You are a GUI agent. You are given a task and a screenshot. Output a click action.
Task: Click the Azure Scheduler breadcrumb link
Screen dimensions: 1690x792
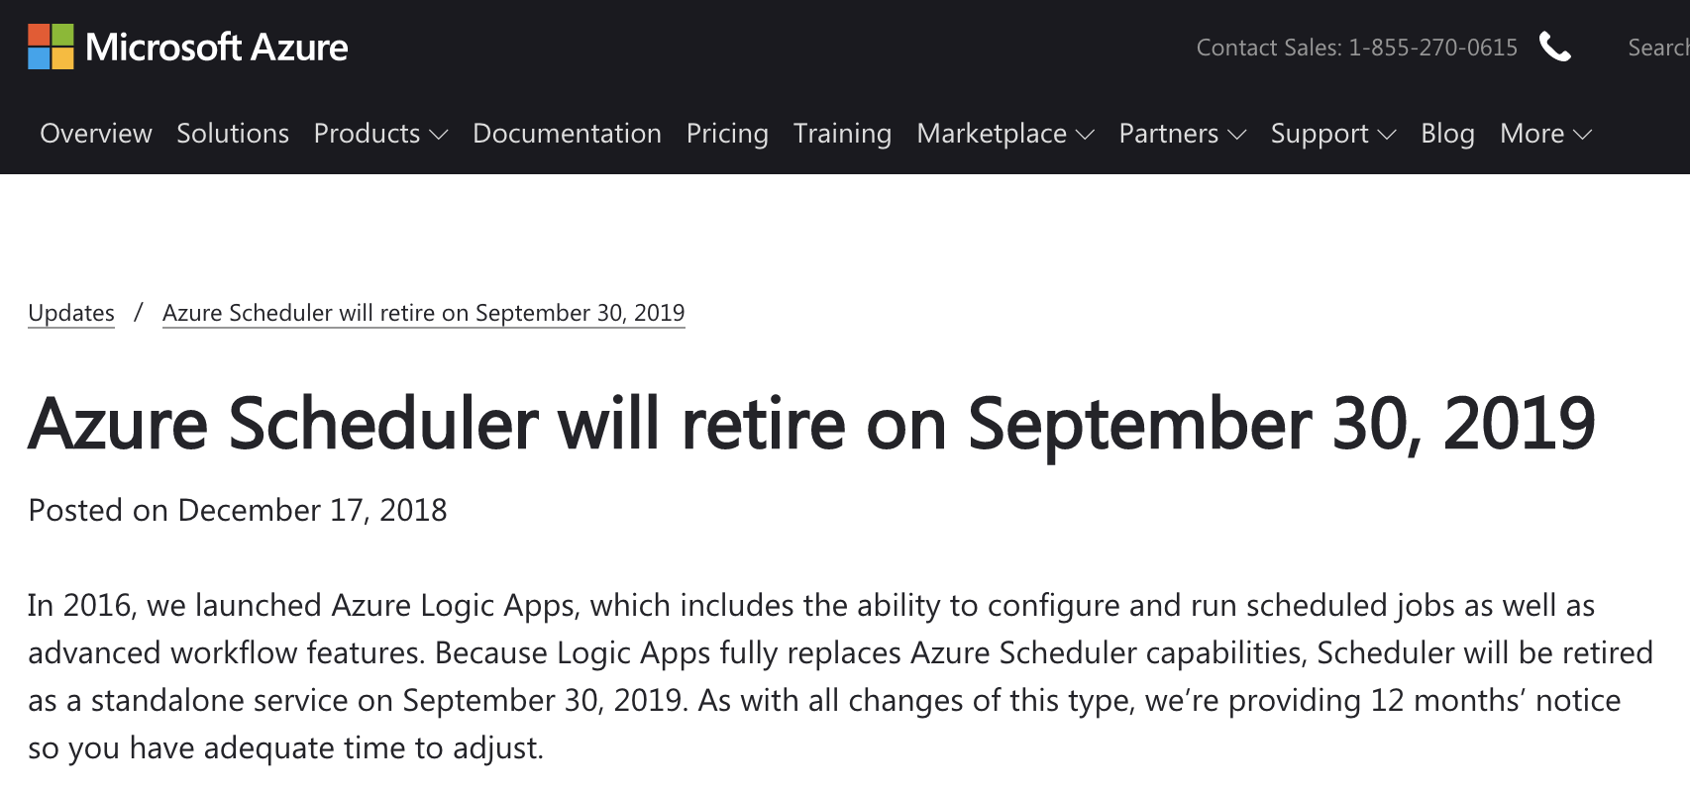point(423,312)
